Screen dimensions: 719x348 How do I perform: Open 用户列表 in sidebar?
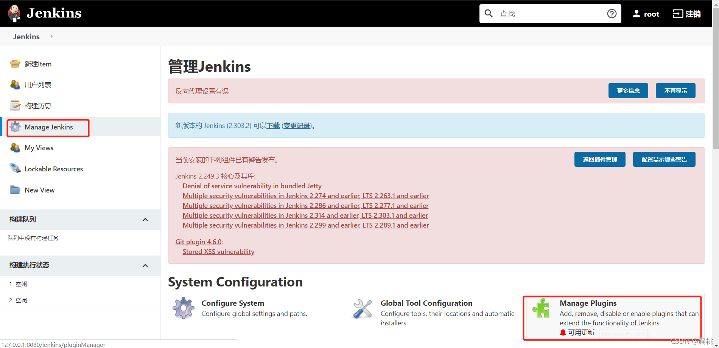click(x=38, y=85)
